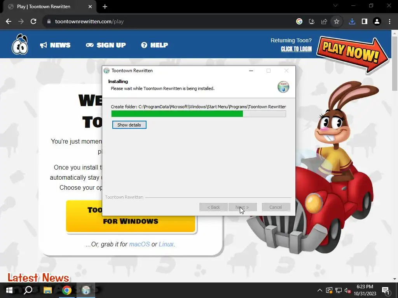Open Chrome three-dot menu
This screenshot has width=398, height=298.
coord(389,22)
